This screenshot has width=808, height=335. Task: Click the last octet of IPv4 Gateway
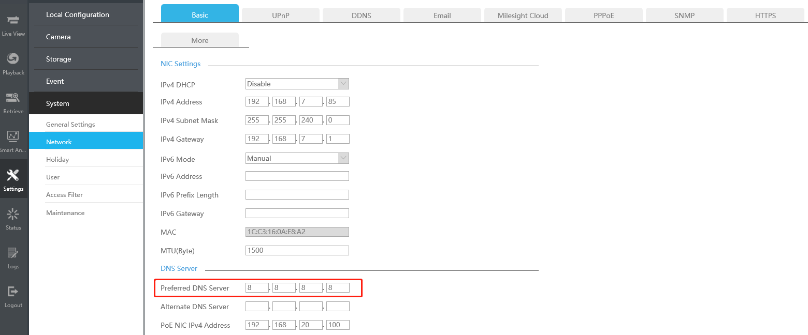coord(338,139)
